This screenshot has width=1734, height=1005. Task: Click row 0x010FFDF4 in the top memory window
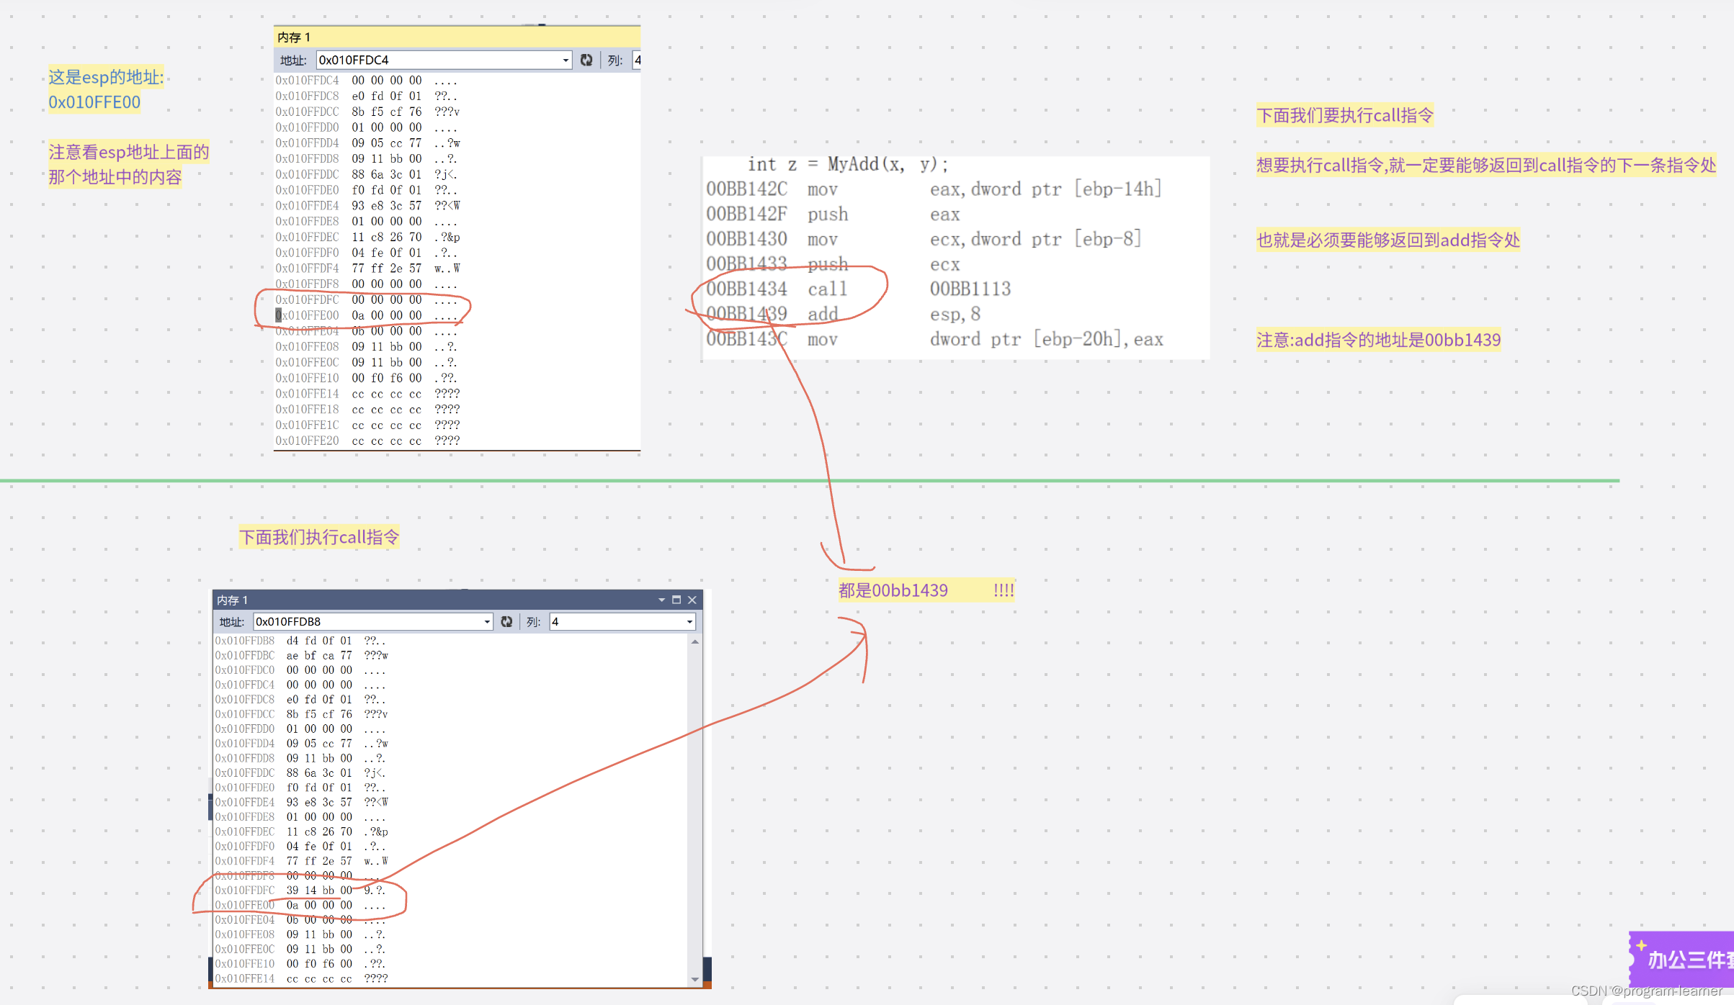coord(367,268)
